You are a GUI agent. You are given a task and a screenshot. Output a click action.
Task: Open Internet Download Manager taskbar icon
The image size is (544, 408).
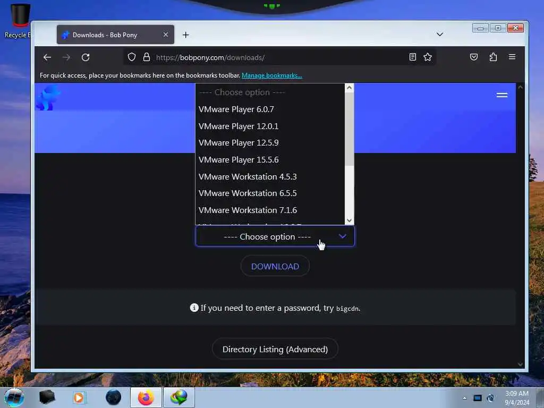(179, 397)
